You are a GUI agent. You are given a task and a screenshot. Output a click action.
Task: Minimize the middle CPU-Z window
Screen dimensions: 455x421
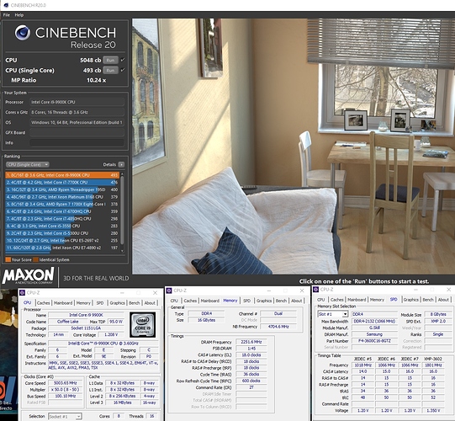tap(268, 290)
